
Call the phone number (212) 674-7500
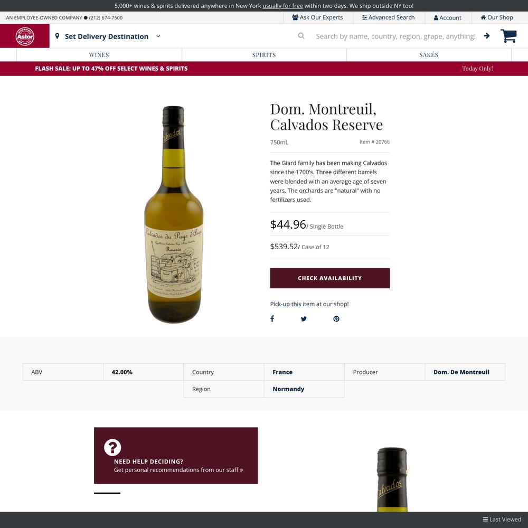click(x=106, y=18)
